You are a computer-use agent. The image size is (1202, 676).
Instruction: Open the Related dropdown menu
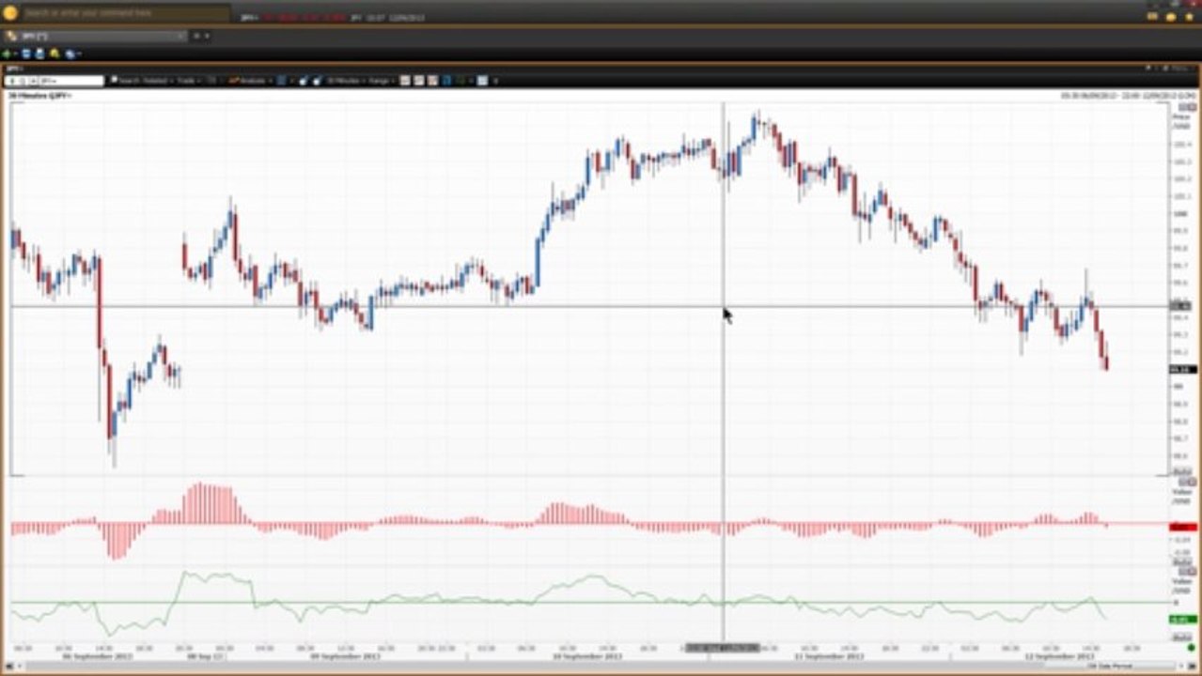click(x=158, y=81)
